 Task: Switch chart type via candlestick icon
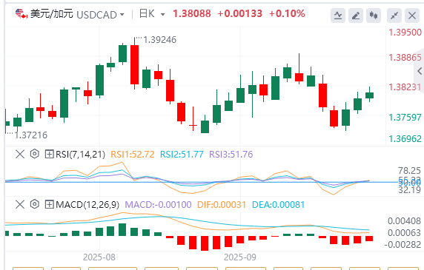point(374,16)
